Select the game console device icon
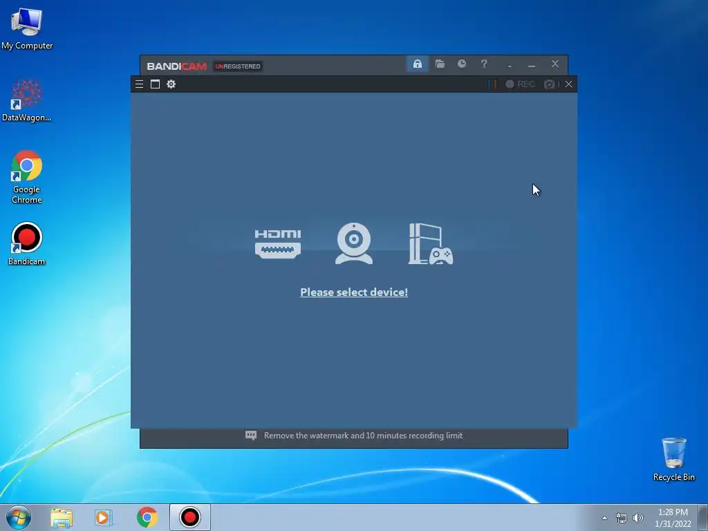The height and width of the screenshot is (531, 708). [x=431, y=244]
